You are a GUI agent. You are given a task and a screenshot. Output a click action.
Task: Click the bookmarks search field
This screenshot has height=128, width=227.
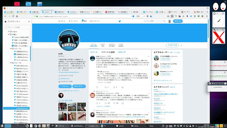[x=17, y=27]
